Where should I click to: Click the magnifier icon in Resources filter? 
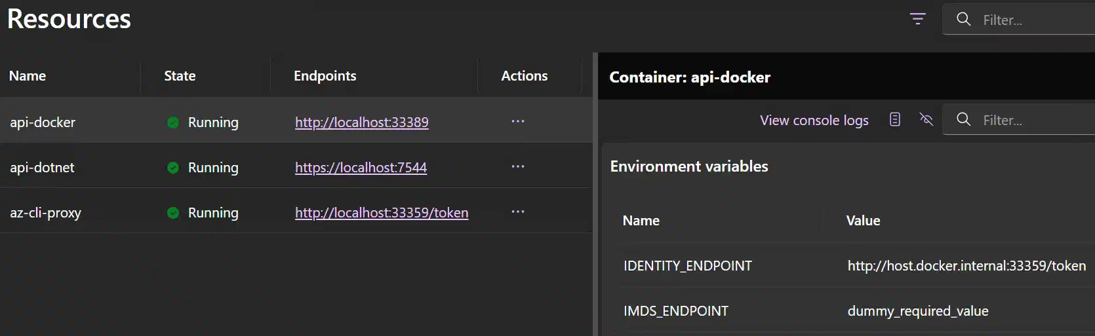[x=963, y=19]
